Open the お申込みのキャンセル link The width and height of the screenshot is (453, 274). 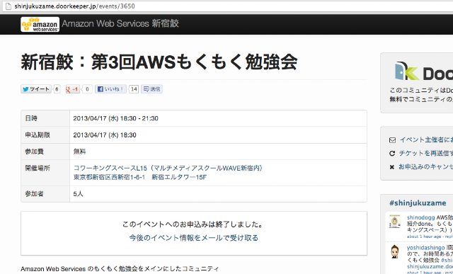pos(426,167)
